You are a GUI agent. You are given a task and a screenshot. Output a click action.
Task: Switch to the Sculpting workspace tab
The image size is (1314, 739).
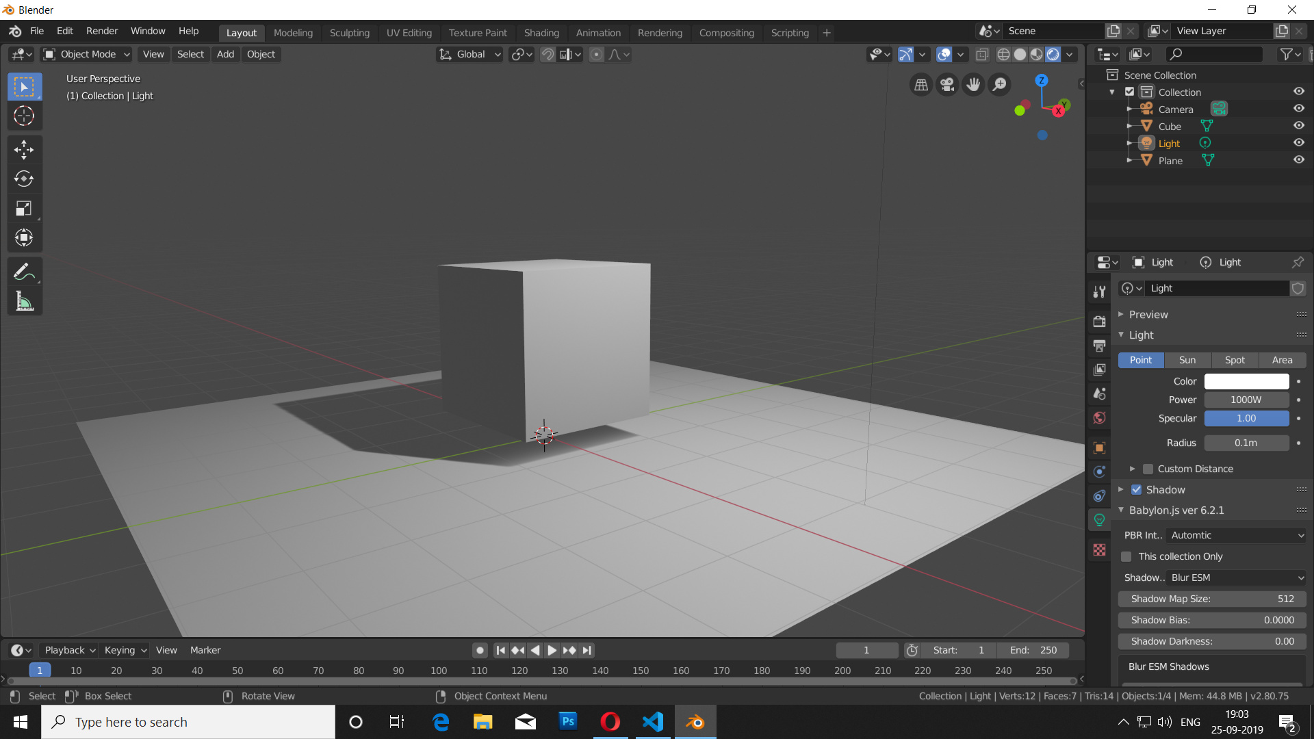click(349, 32)
